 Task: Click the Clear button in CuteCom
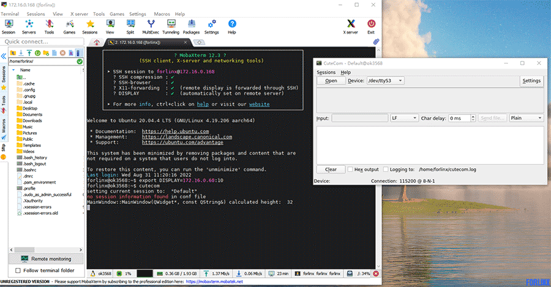(x=331, y=170)
